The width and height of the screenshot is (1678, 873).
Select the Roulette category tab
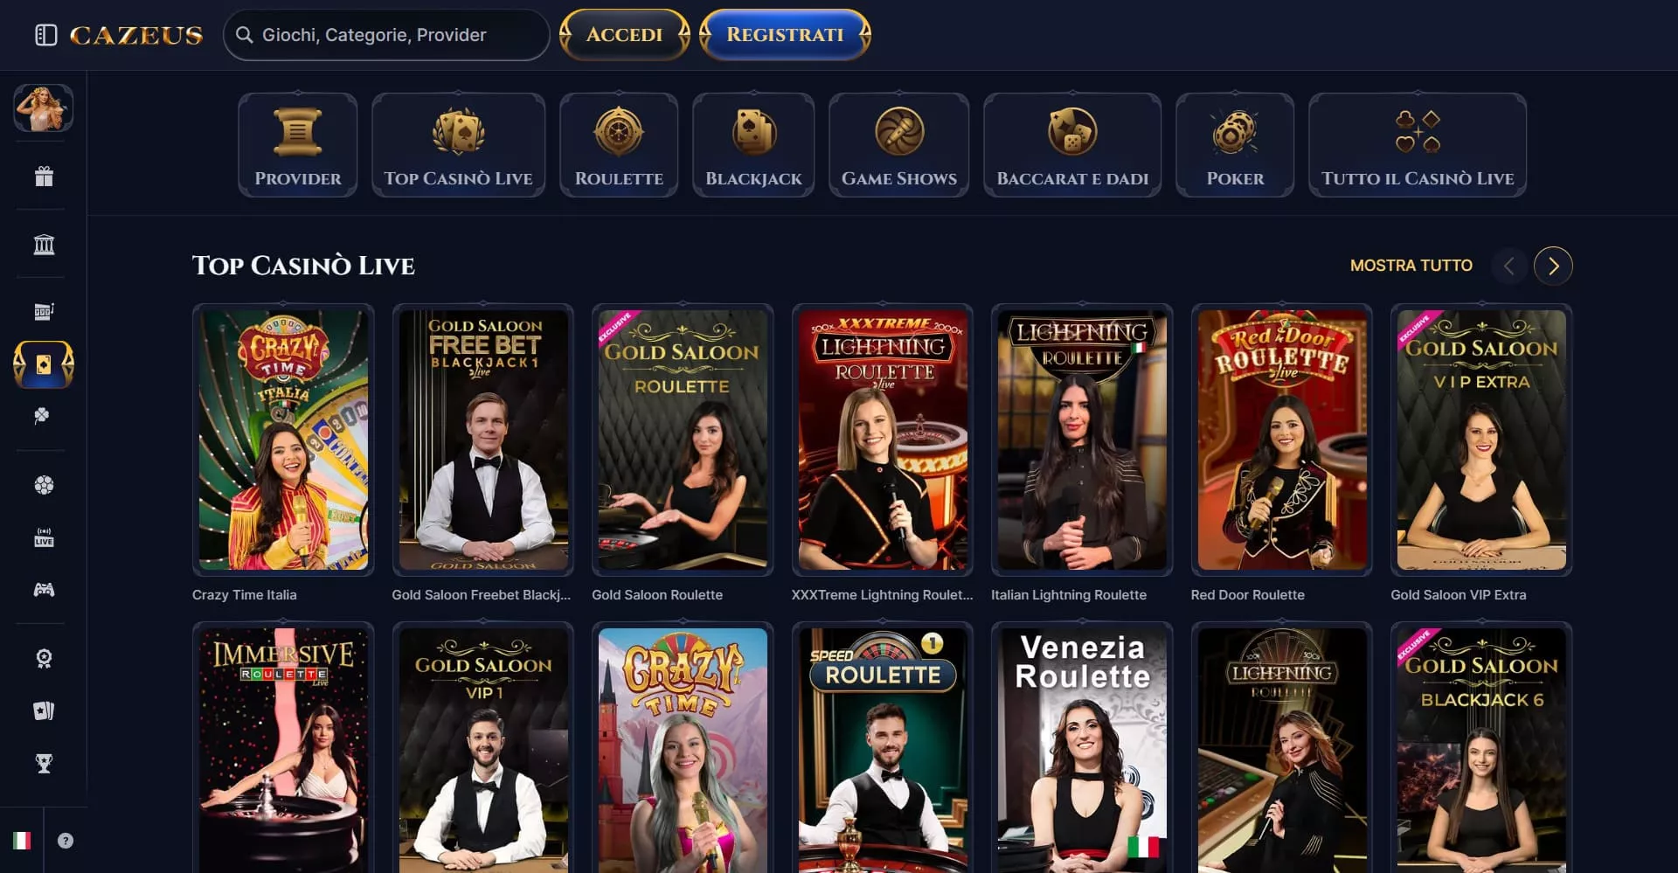[x=619, y=145]
